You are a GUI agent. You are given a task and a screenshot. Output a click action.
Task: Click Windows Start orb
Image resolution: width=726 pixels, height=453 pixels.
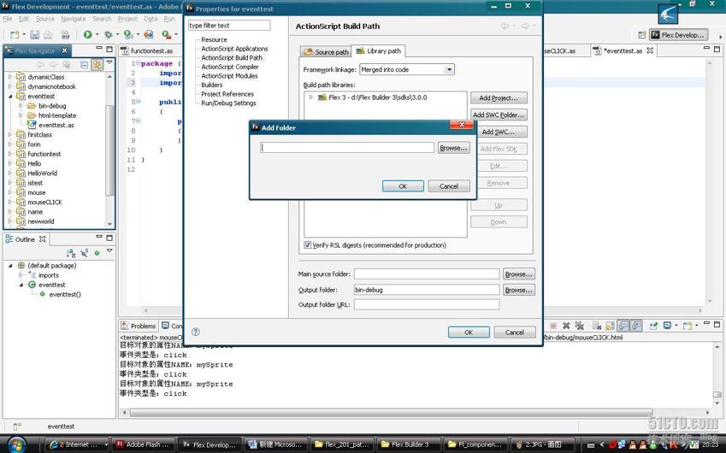16,444
